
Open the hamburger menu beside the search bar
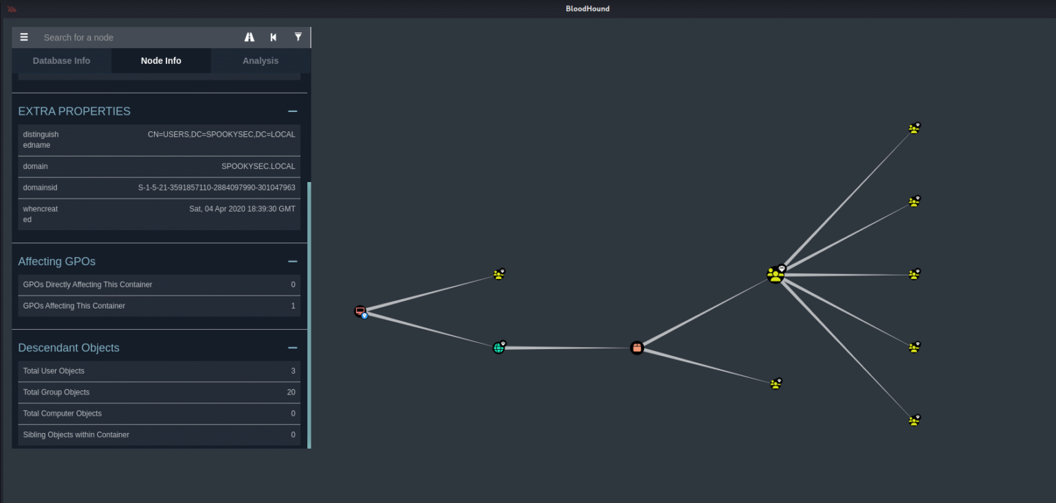24,37
